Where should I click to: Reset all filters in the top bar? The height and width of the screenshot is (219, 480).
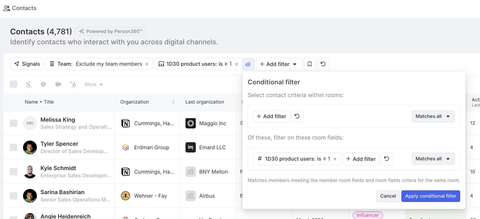point(324,64)
